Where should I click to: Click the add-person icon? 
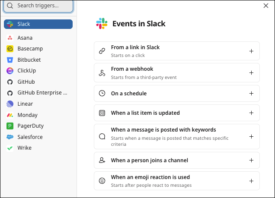[x=102, y=160]
